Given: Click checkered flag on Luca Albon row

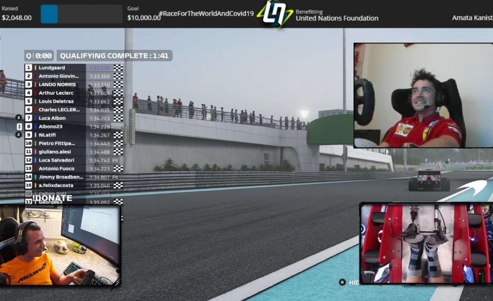Looking at the screenshot, I should tap(118, 118).
